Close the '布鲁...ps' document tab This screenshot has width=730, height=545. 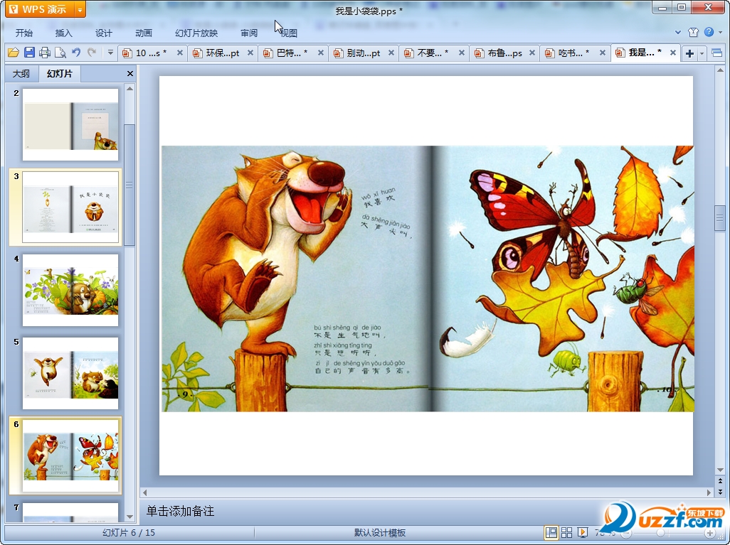pos(531,53)
